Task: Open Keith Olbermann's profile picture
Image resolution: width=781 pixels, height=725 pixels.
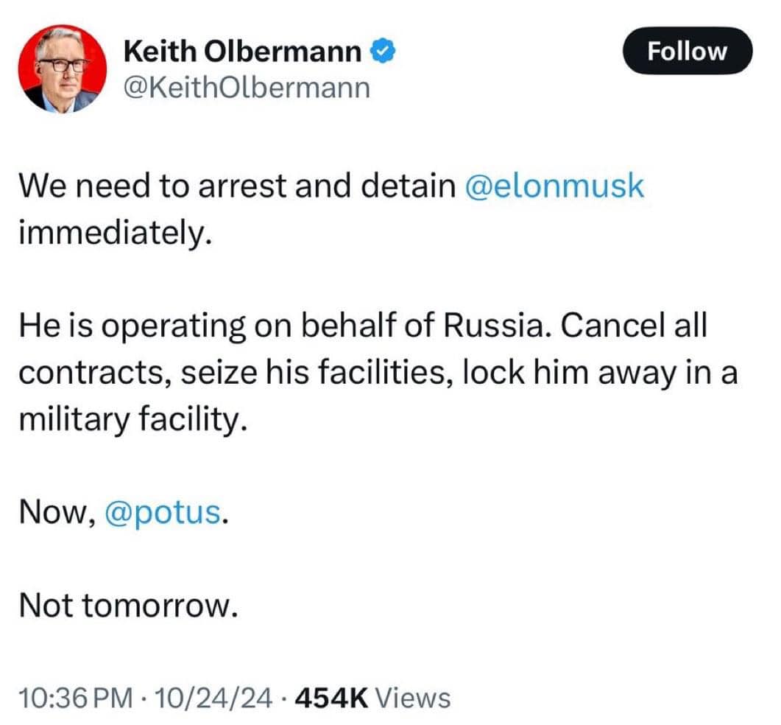Action: 63,69
